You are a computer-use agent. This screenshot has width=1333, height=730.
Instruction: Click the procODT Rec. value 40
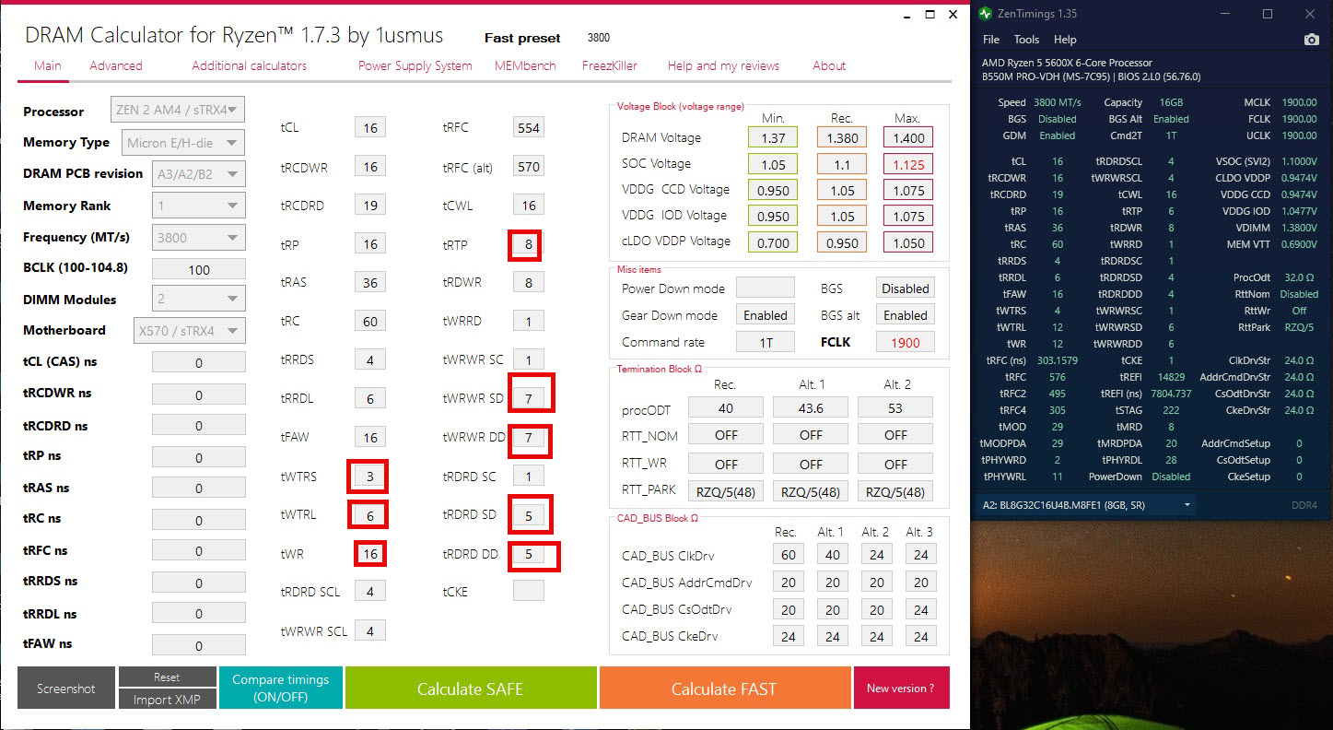(726, 407)
